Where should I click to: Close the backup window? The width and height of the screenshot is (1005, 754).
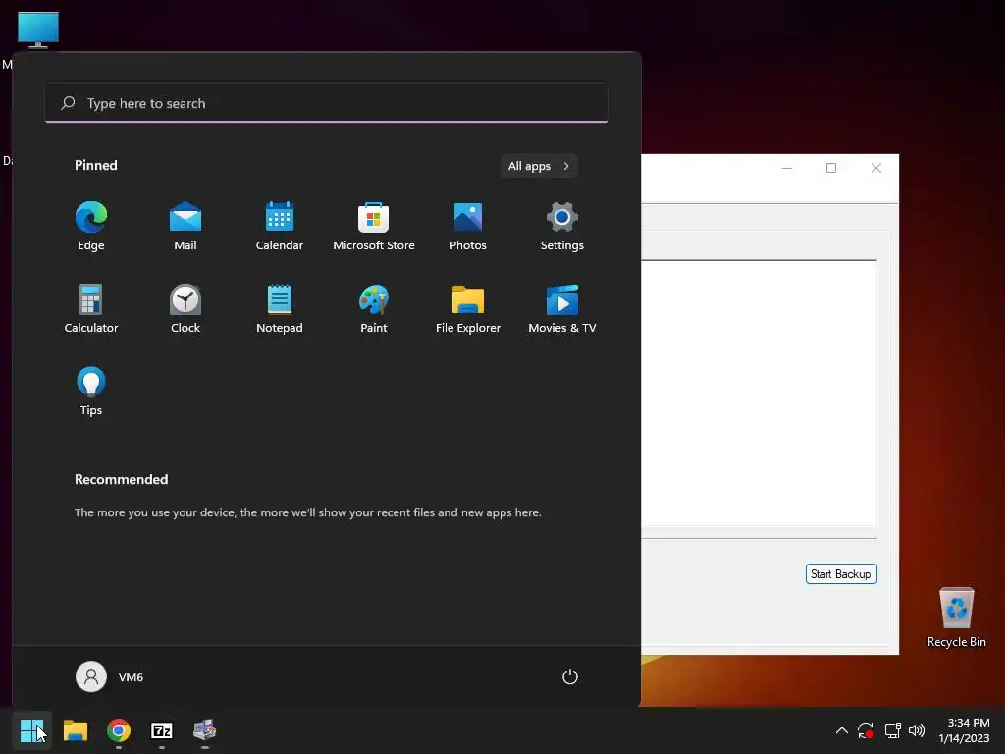pyautogui.click(x=876, y=168)
